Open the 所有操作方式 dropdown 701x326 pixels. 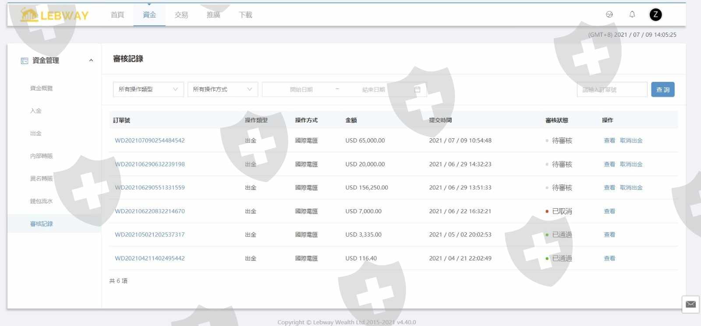pyautogui.click(x=223, y=89)
